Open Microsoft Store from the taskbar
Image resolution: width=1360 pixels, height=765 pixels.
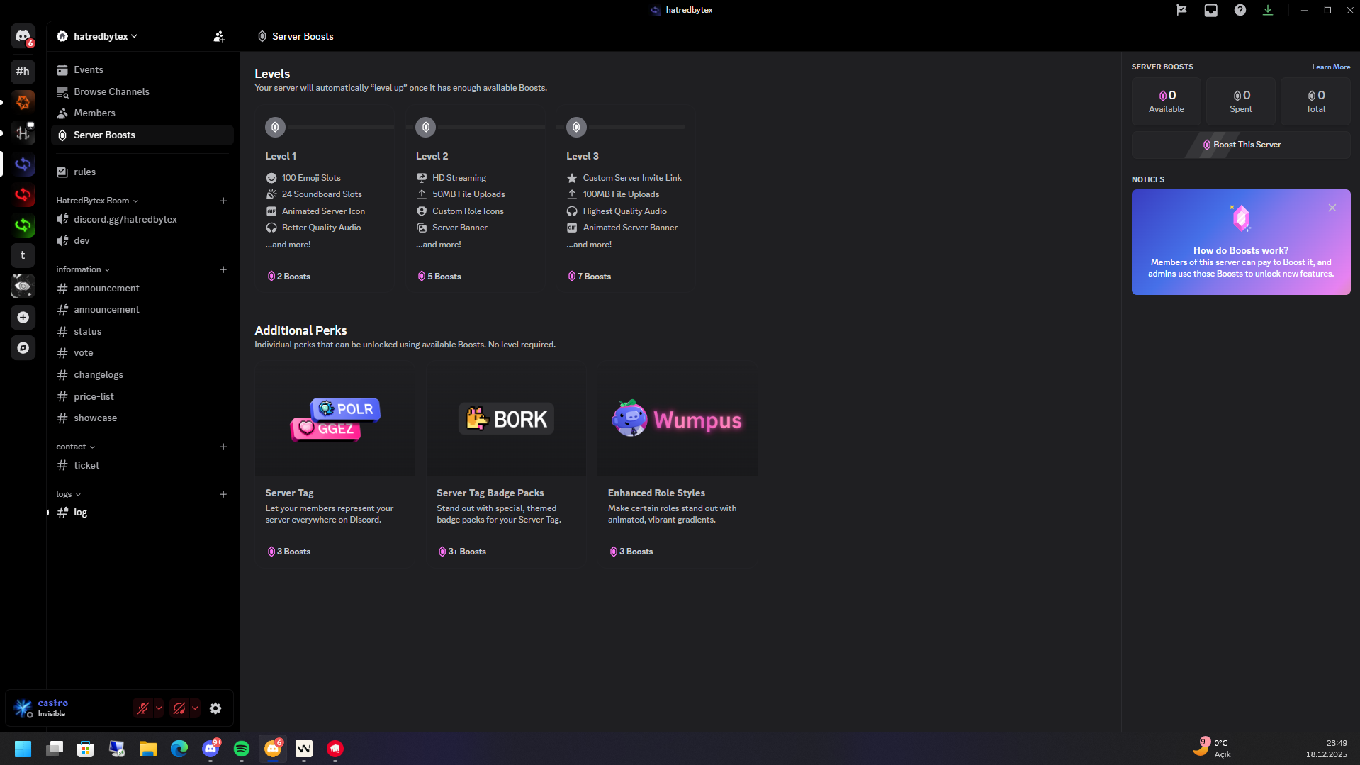click(86, 749)
